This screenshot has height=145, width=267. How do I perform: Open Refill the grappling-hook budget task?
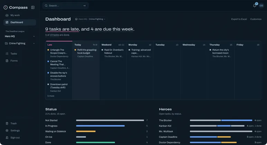pyautogui.click(x=86, y=53)
